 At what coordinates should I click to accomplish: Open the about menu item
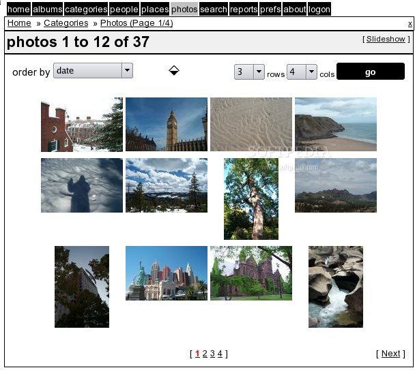point(295,10)
